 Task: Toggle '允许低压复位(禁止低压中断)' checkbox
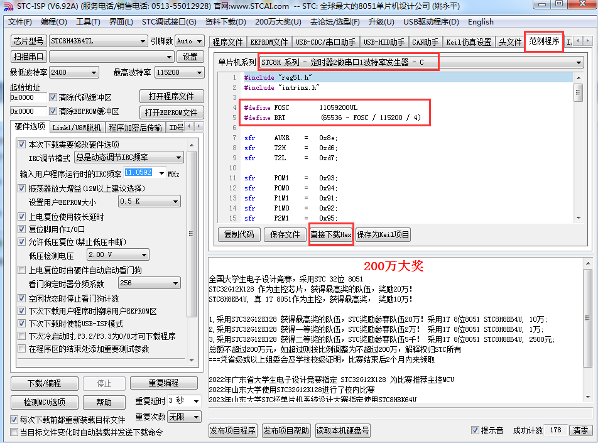pyautogui.click(x=22, y=242)
